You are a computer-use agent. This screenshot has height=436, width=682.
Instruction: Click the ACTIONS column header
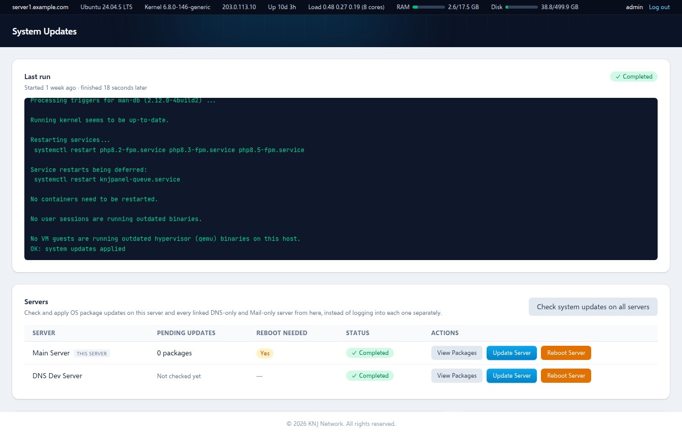[445, 333]
